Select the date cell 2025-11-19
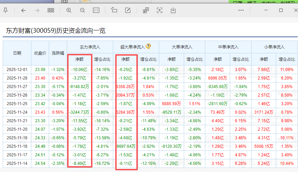This screenshot has width=298, height=172. pos(17,138)
